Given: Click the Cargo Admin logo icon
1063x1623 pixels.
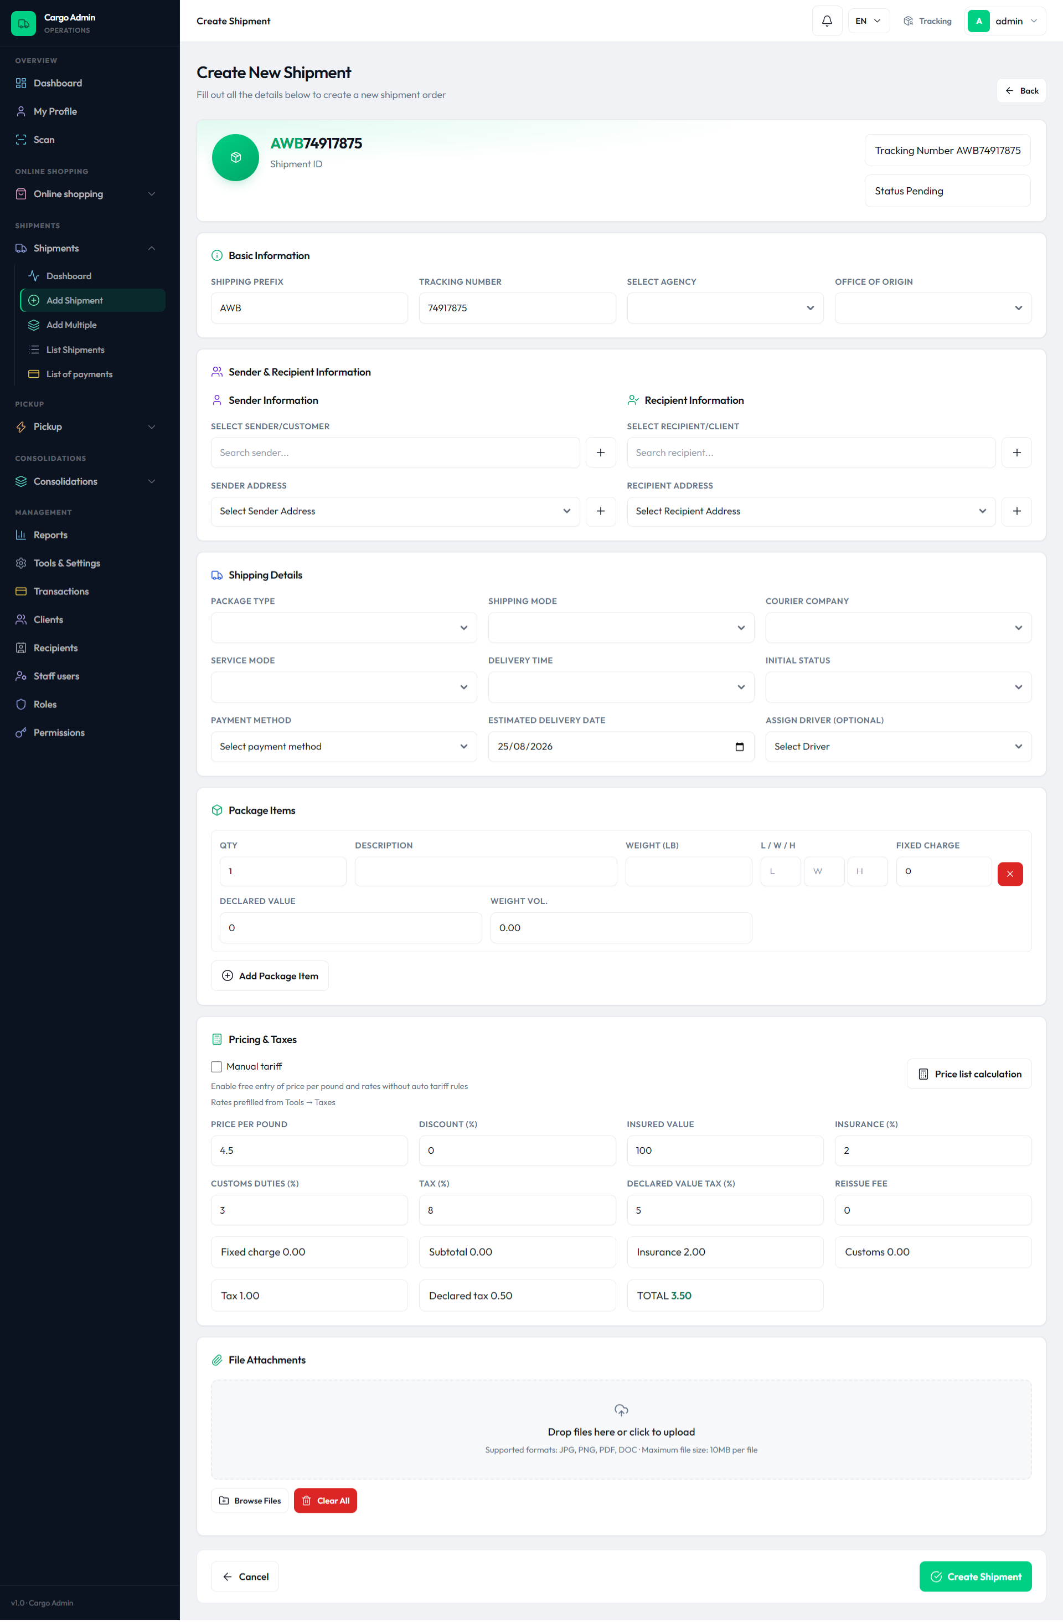Looking at the screenshot, I should 23,23.
